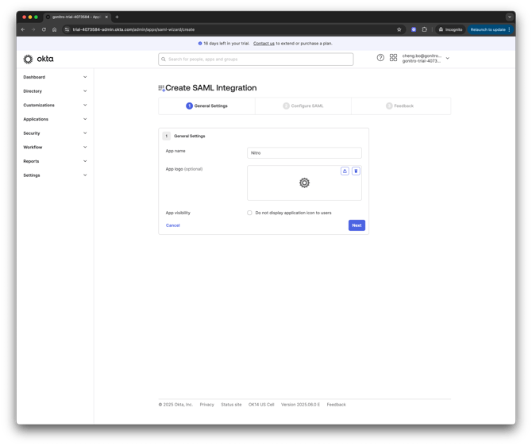Click the trial info icon in banner
This screenshot has width=532, height=446.
[200, 44]
